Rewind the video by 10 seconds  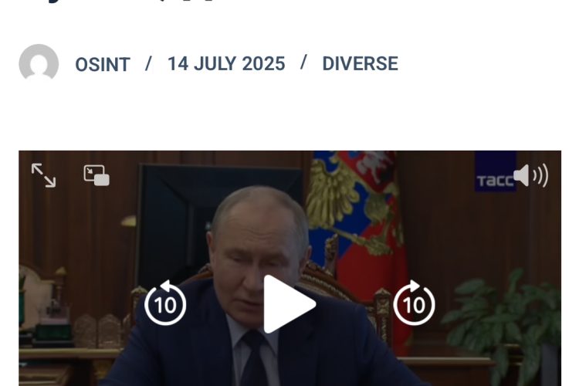click(x=165, y=303)
